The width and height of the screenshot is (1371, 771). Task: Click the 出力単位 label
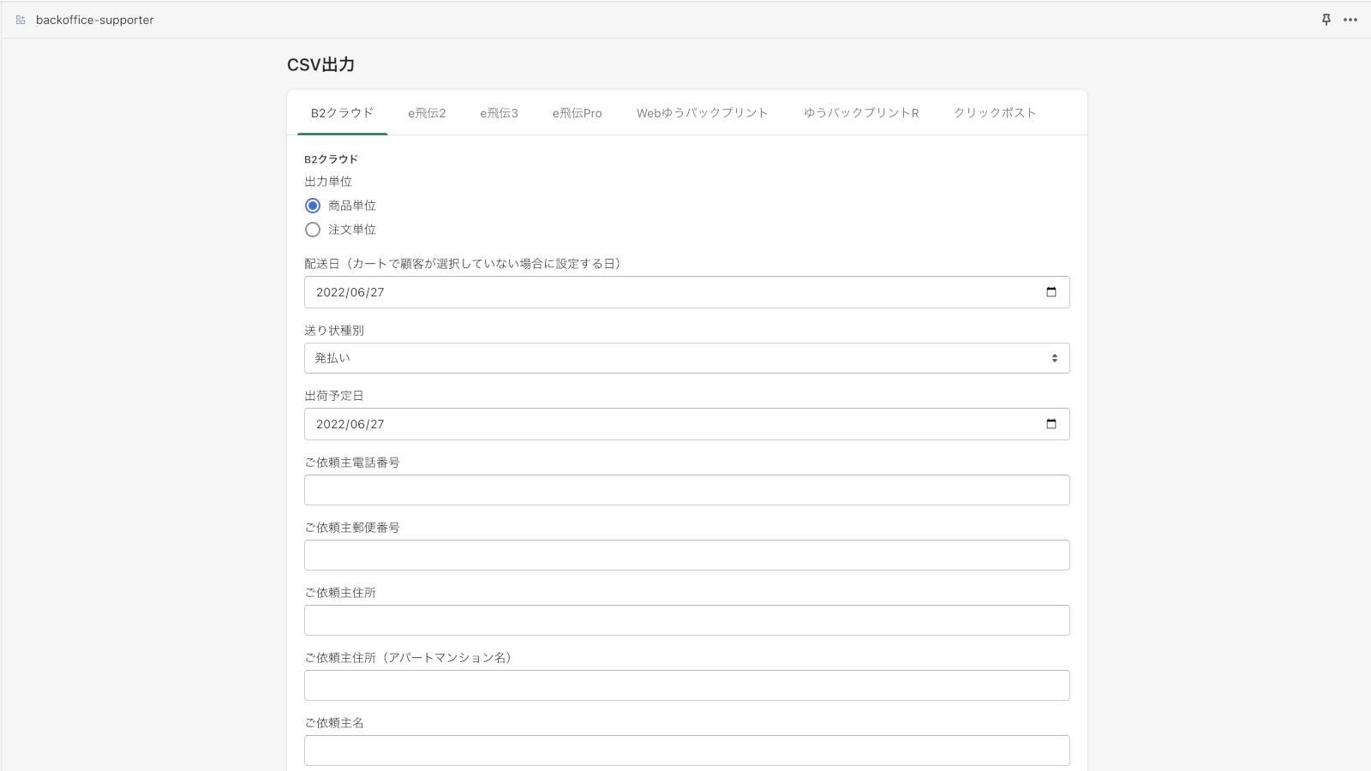(x=328, y=182)
